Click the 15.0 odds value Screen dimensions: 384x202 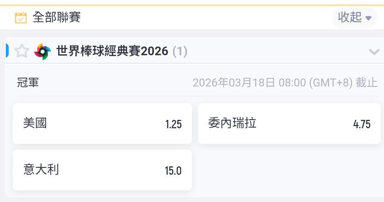173,171
